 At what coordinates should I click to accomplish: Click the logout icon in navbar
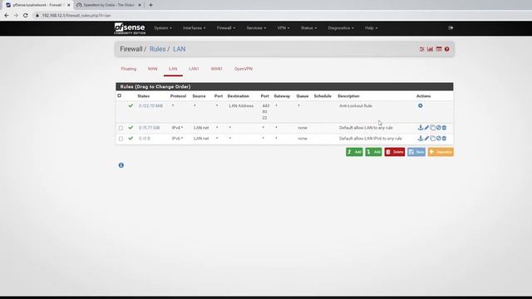click(451, 27)
